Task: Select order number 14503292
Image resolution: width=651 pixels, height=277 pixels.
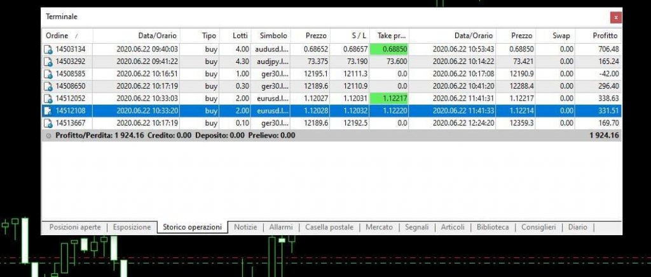Action: 71,61
